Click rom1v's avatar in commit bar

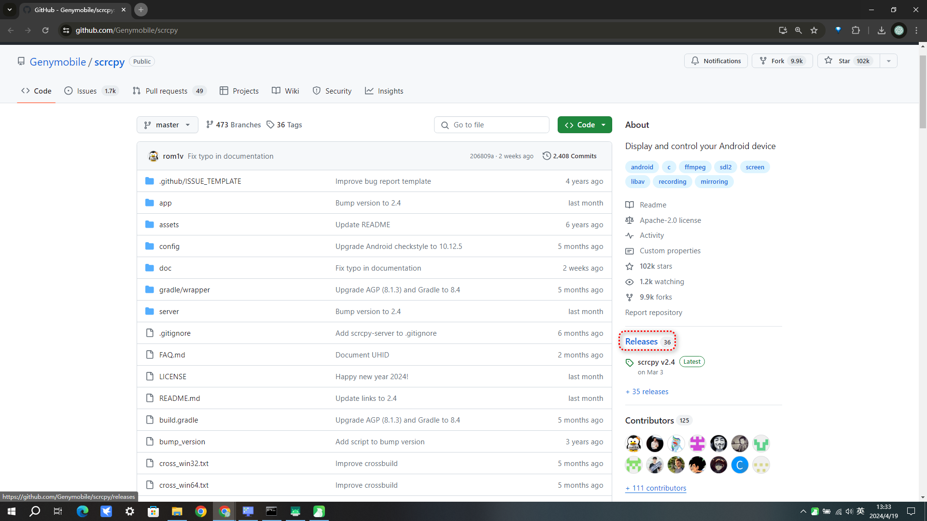tap(154, 156)
